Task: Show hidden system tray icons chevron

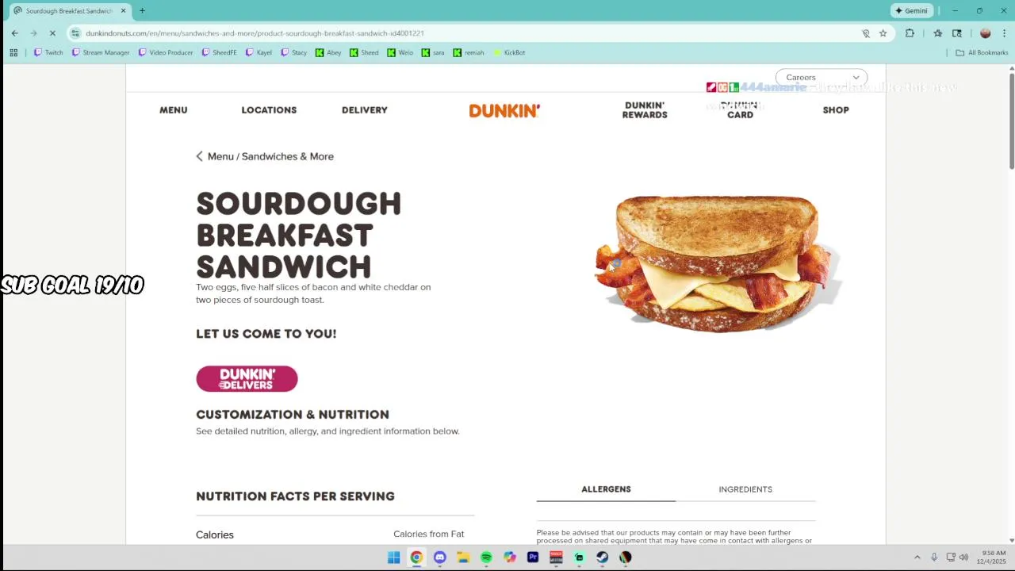Action: coord(917,558)
